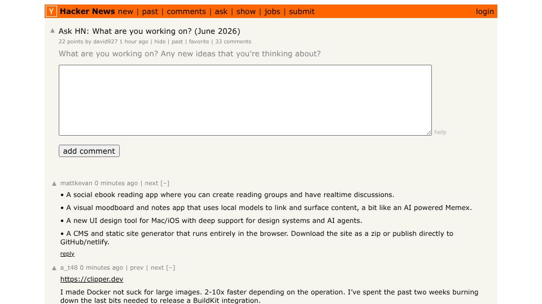Open the comments page from header
Viewport: 542px width, 304px height.
tap(186, 11)
